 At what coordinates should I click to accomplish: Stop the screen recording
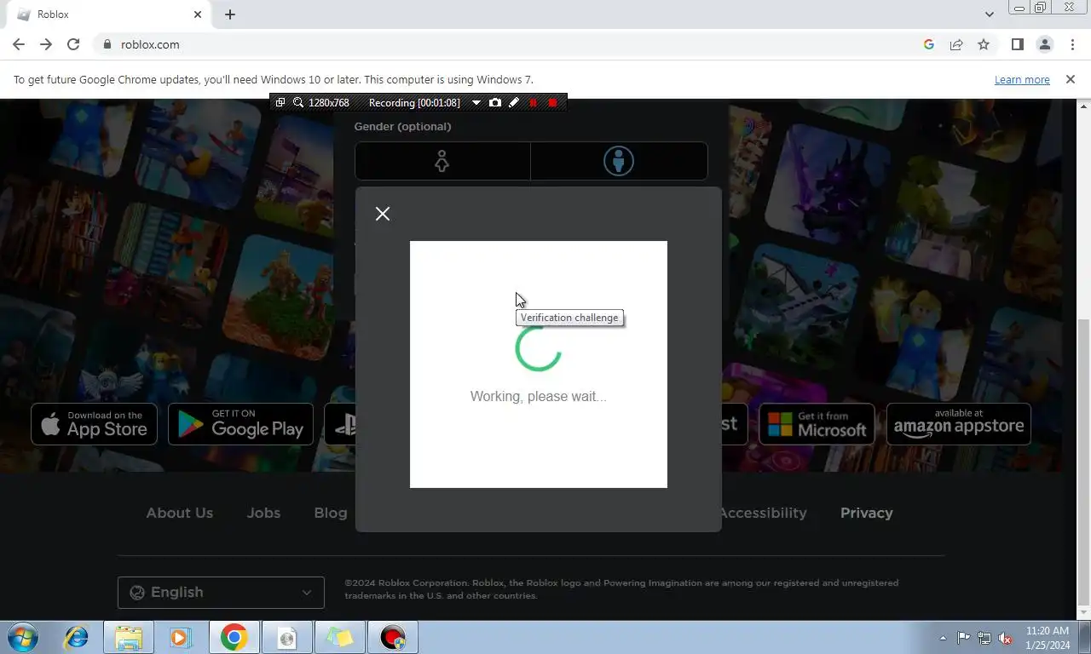pos(552,102)
